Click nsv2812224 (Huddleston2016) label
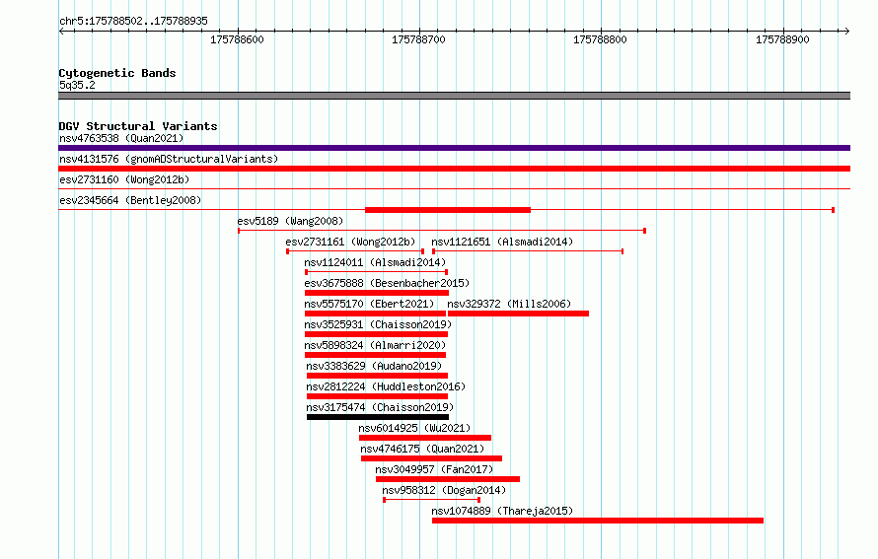Screen dimensions: 878x559 click(x=386, y=386)
